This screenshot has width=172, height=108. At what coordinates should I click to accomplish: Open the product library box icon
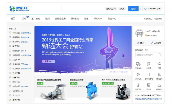click(148, 85)
